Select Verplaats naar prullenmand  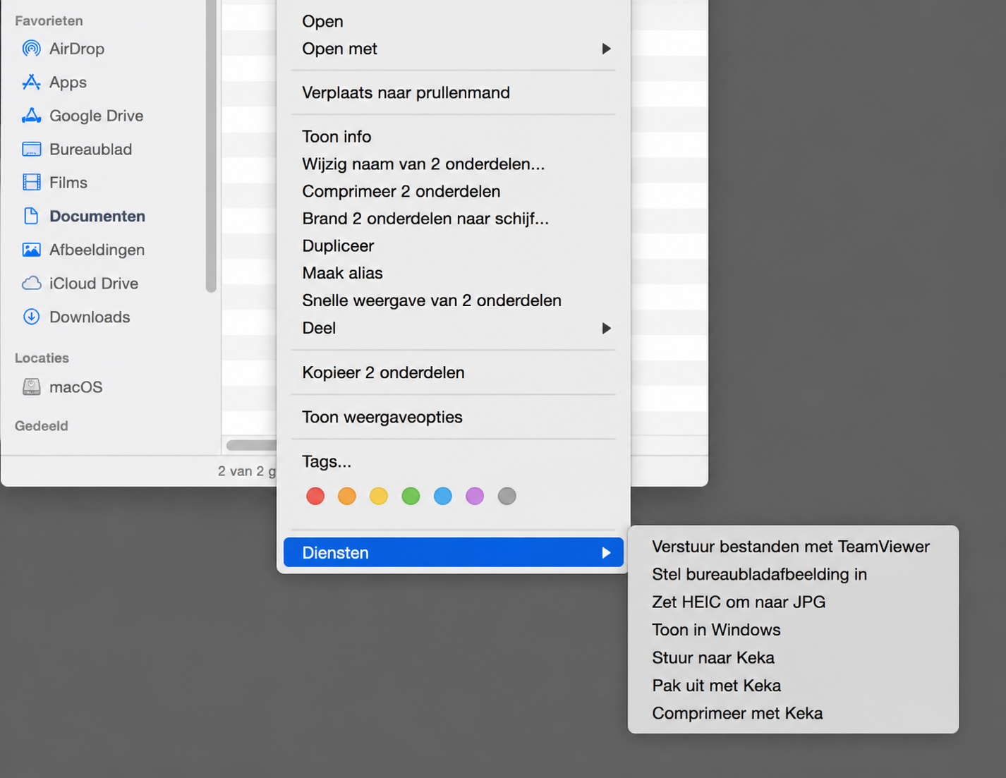(453, 92)
